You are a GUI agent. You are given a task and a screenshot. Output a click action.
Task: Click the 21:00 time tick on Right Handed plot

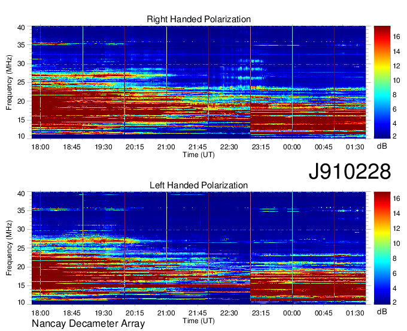pyautogui.click(x=166, y=147)
